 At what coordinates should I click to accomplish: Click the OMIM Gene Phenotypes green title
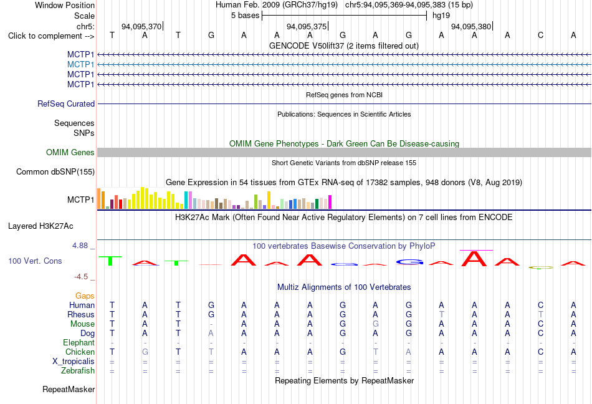coord(345,144)
